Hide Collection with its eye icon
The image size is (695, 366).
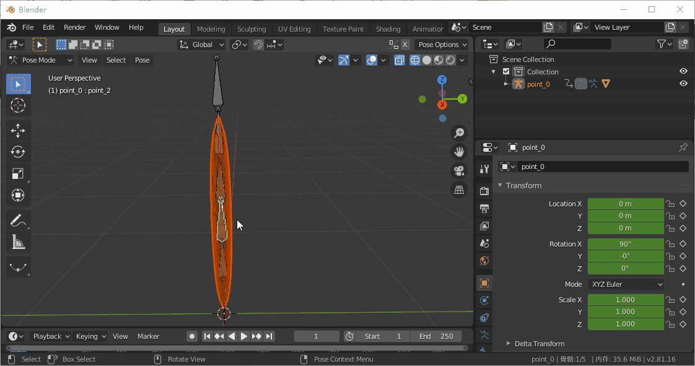click(683, 71)
